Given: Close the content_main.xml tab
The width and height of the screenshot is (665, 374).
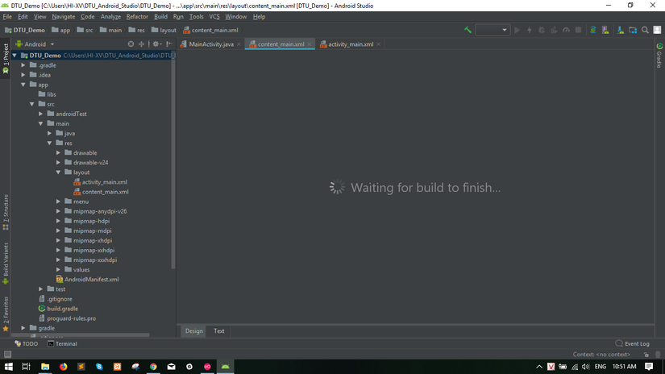Looking at the screenshot, I should pyautogui.click(x=310, y=44).
